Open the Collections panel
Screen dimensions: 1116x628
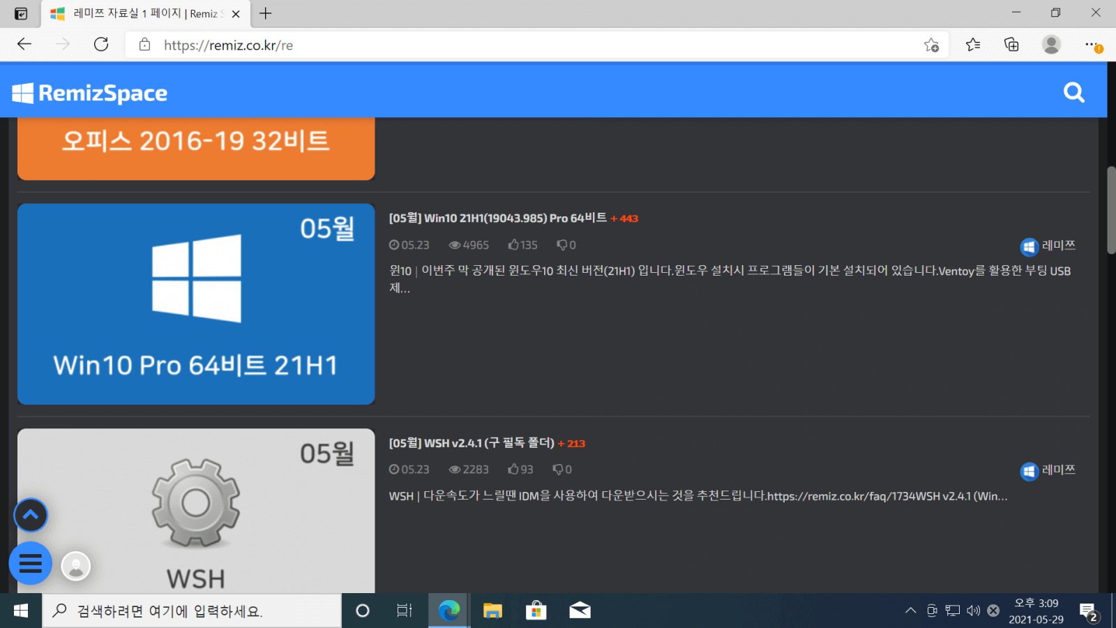pyautogui.click(x=1011, y=45)
